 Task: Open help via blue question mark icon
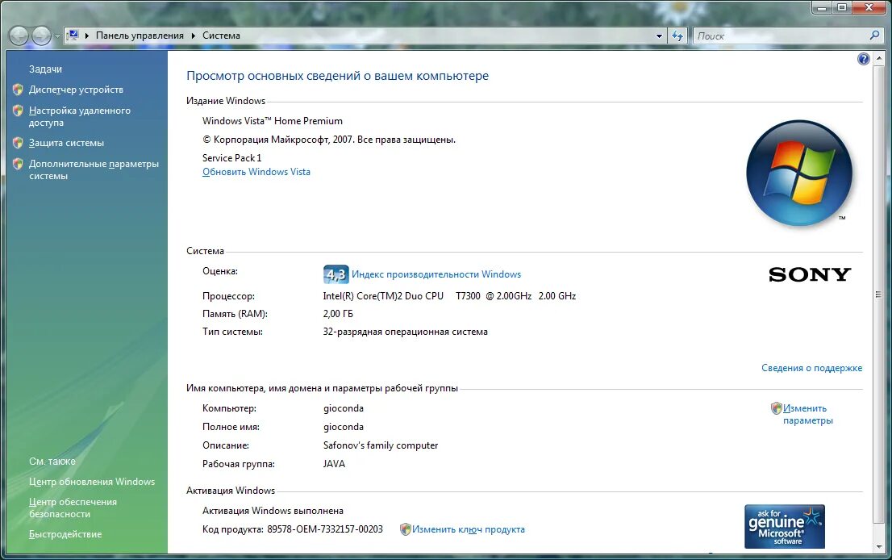click(863, 59)
